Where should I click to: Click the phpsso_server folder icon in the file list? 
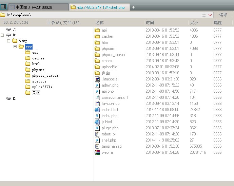(x=97, y=55)
